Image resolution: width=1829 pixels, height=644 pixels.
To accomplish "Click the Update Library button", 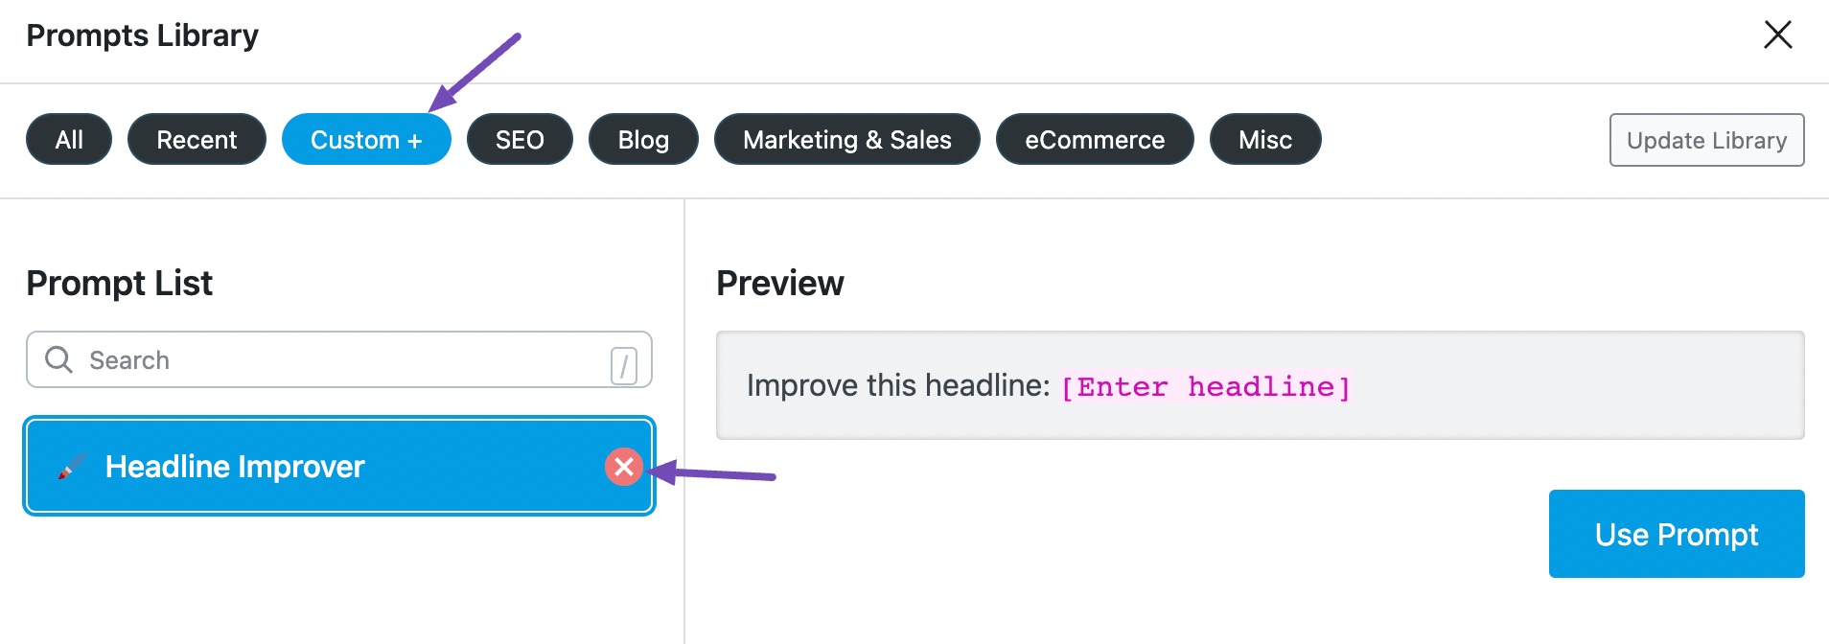I will pos(1706,140).
